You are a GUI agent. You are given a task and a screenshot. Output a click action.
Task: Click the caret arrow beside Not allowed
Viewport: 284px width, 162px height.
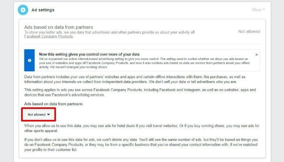pyautogui.click(x=48, y=115)
